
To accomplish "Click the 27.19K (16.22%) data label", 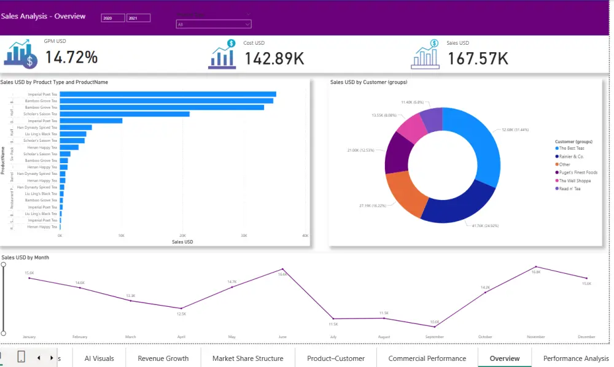I will click(373, 206).
